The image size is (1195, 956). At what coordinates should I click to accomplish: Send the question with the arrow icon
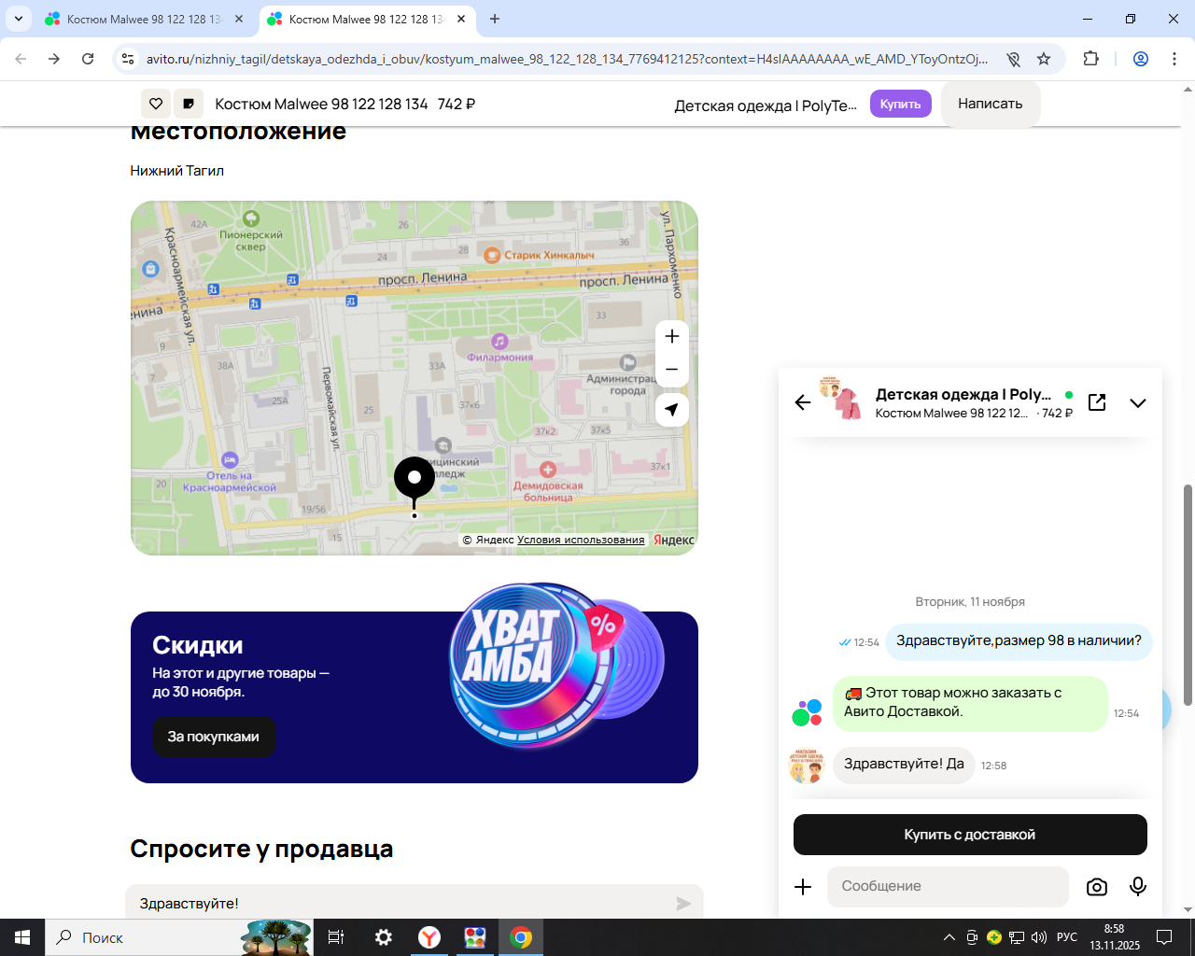click(x=684, y=904)
